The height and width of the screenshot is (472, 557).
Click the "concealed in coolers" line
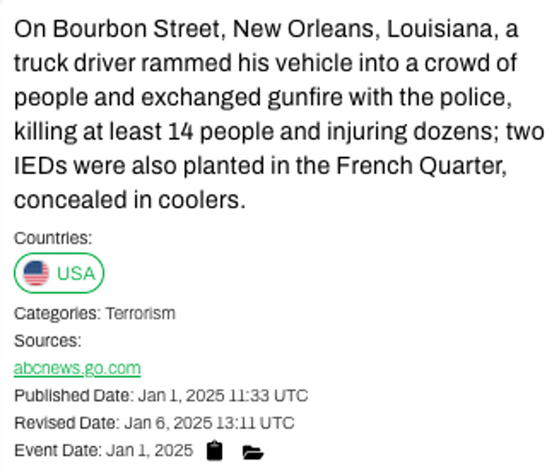click(130, 200)
